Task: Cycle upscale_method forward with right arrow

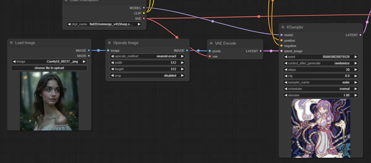Action: pos(182,56)
